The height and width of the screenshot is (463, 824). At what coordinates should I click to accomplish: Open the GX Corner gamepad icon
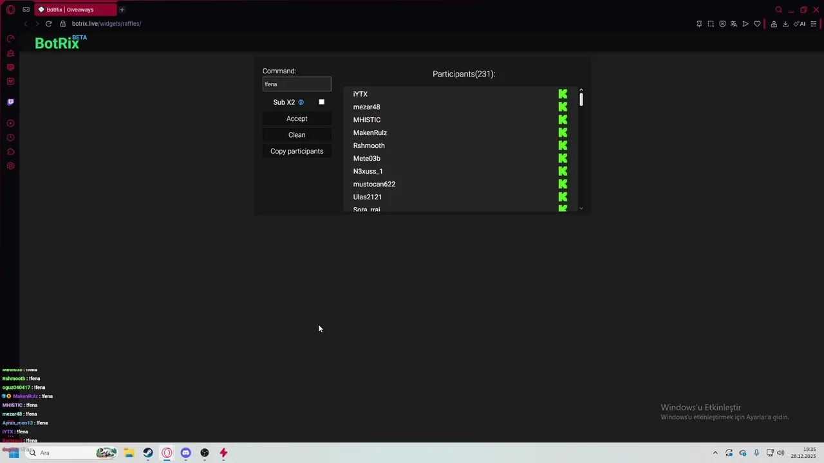click(x=26, y=10)
